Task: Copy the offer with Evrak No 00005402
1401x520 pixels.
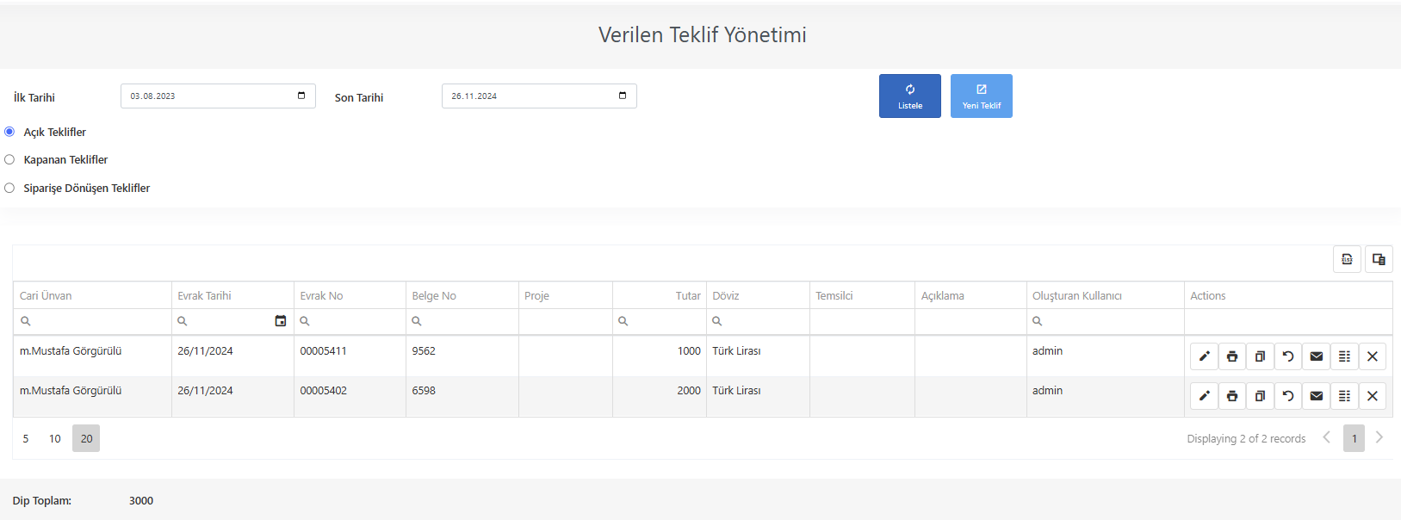Action: (1260, 396)
